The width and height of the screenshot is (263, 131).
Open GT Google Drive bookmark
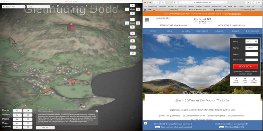181,6
